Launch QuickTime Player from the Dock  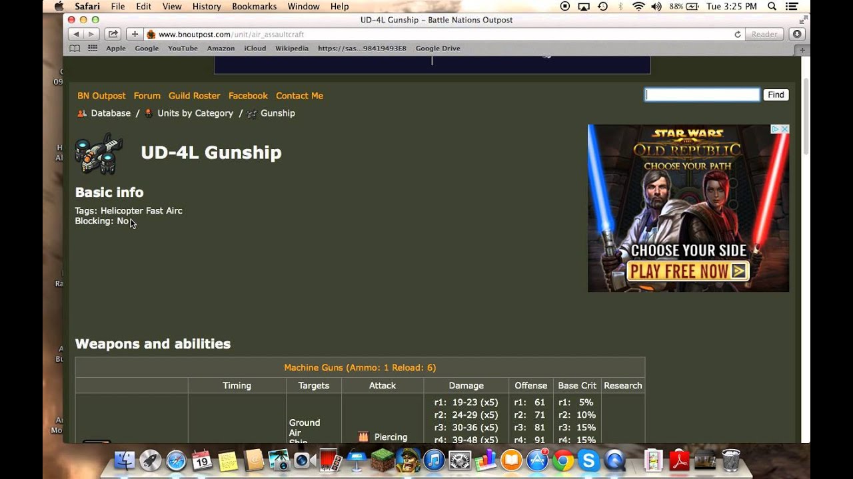point(614,460)
